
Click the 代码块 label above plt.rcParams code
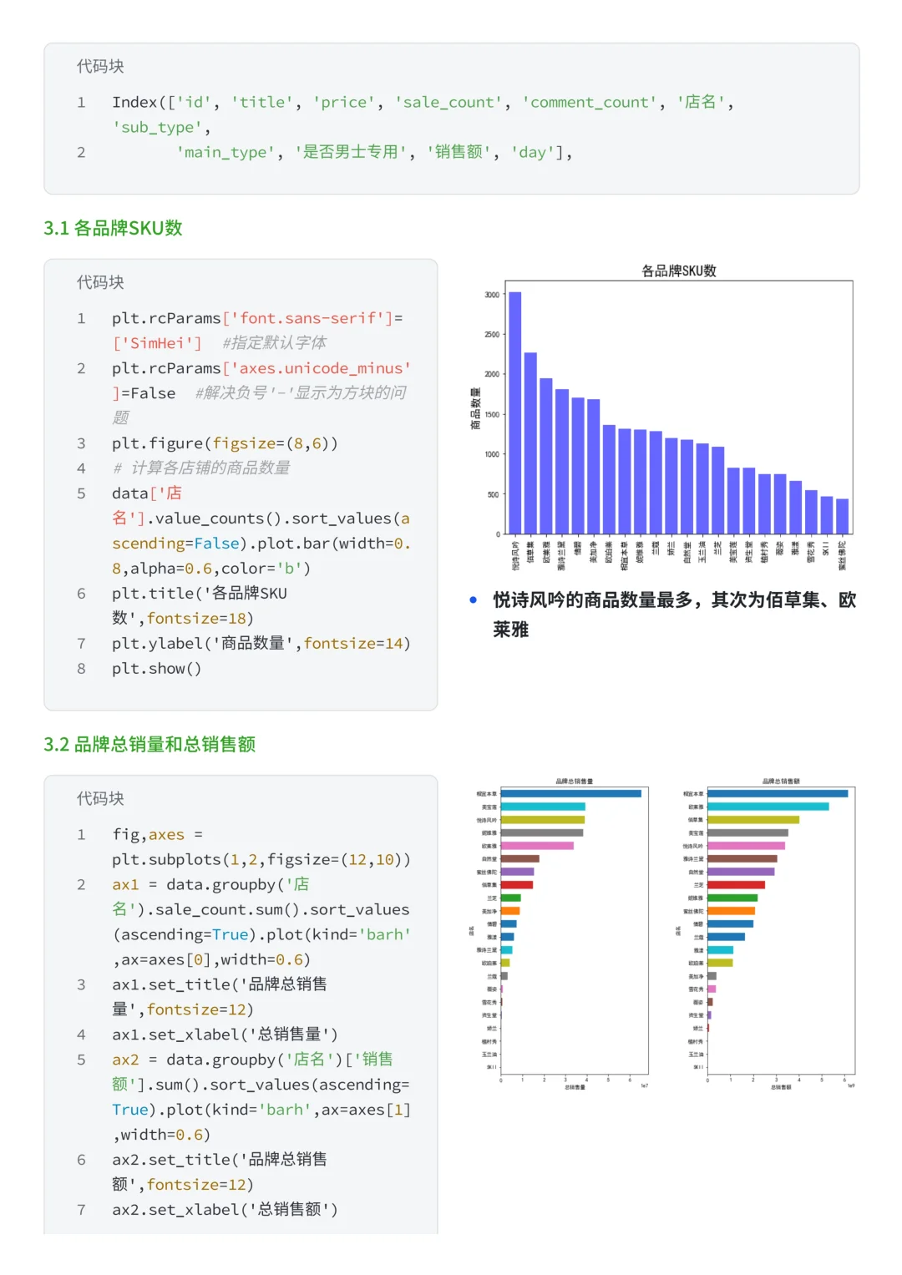100,282
